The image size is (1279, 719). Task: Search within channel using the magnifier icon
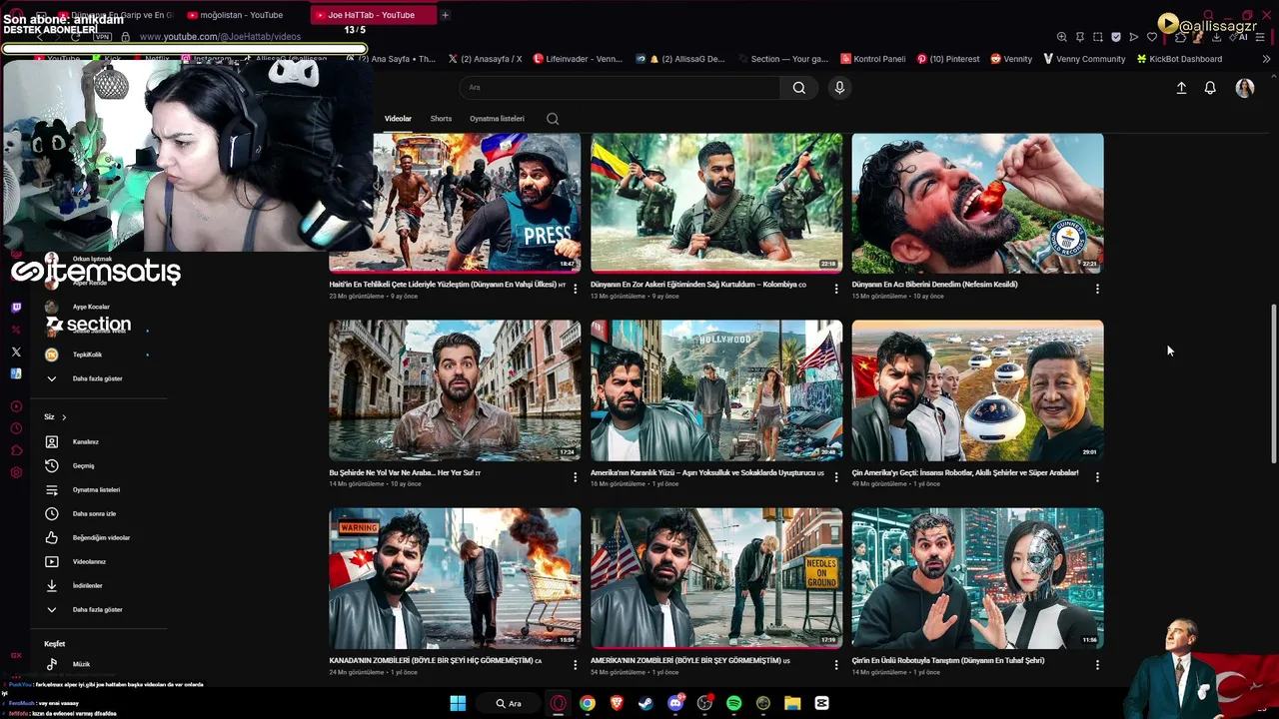pos(553,119)
